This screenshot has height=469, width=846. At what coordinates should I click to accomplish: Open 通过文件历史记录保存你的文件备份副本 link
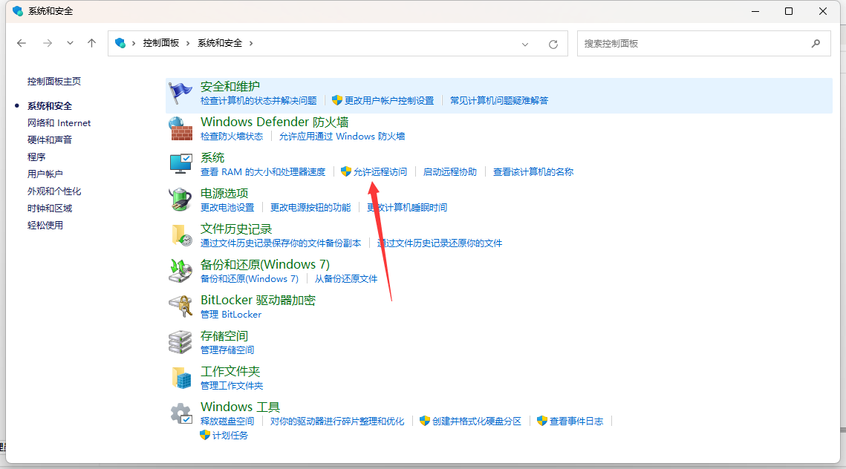(281, 243)
